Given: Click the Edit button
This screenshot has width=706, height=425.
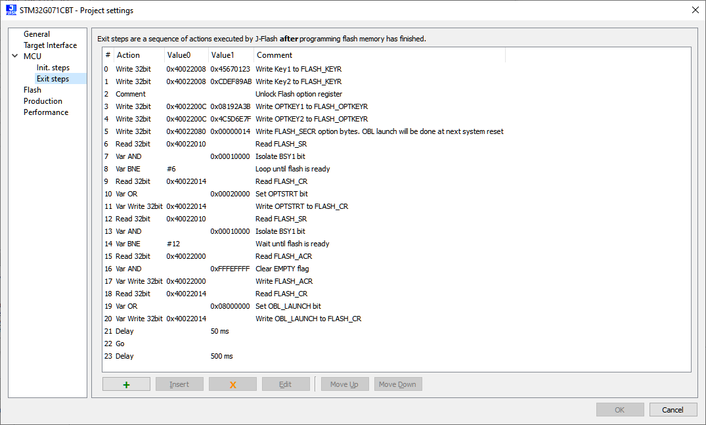Looking at the screenshot, I should 286,384.
